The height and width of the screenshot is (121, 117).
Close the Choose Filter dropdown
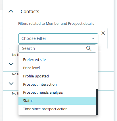58,38
